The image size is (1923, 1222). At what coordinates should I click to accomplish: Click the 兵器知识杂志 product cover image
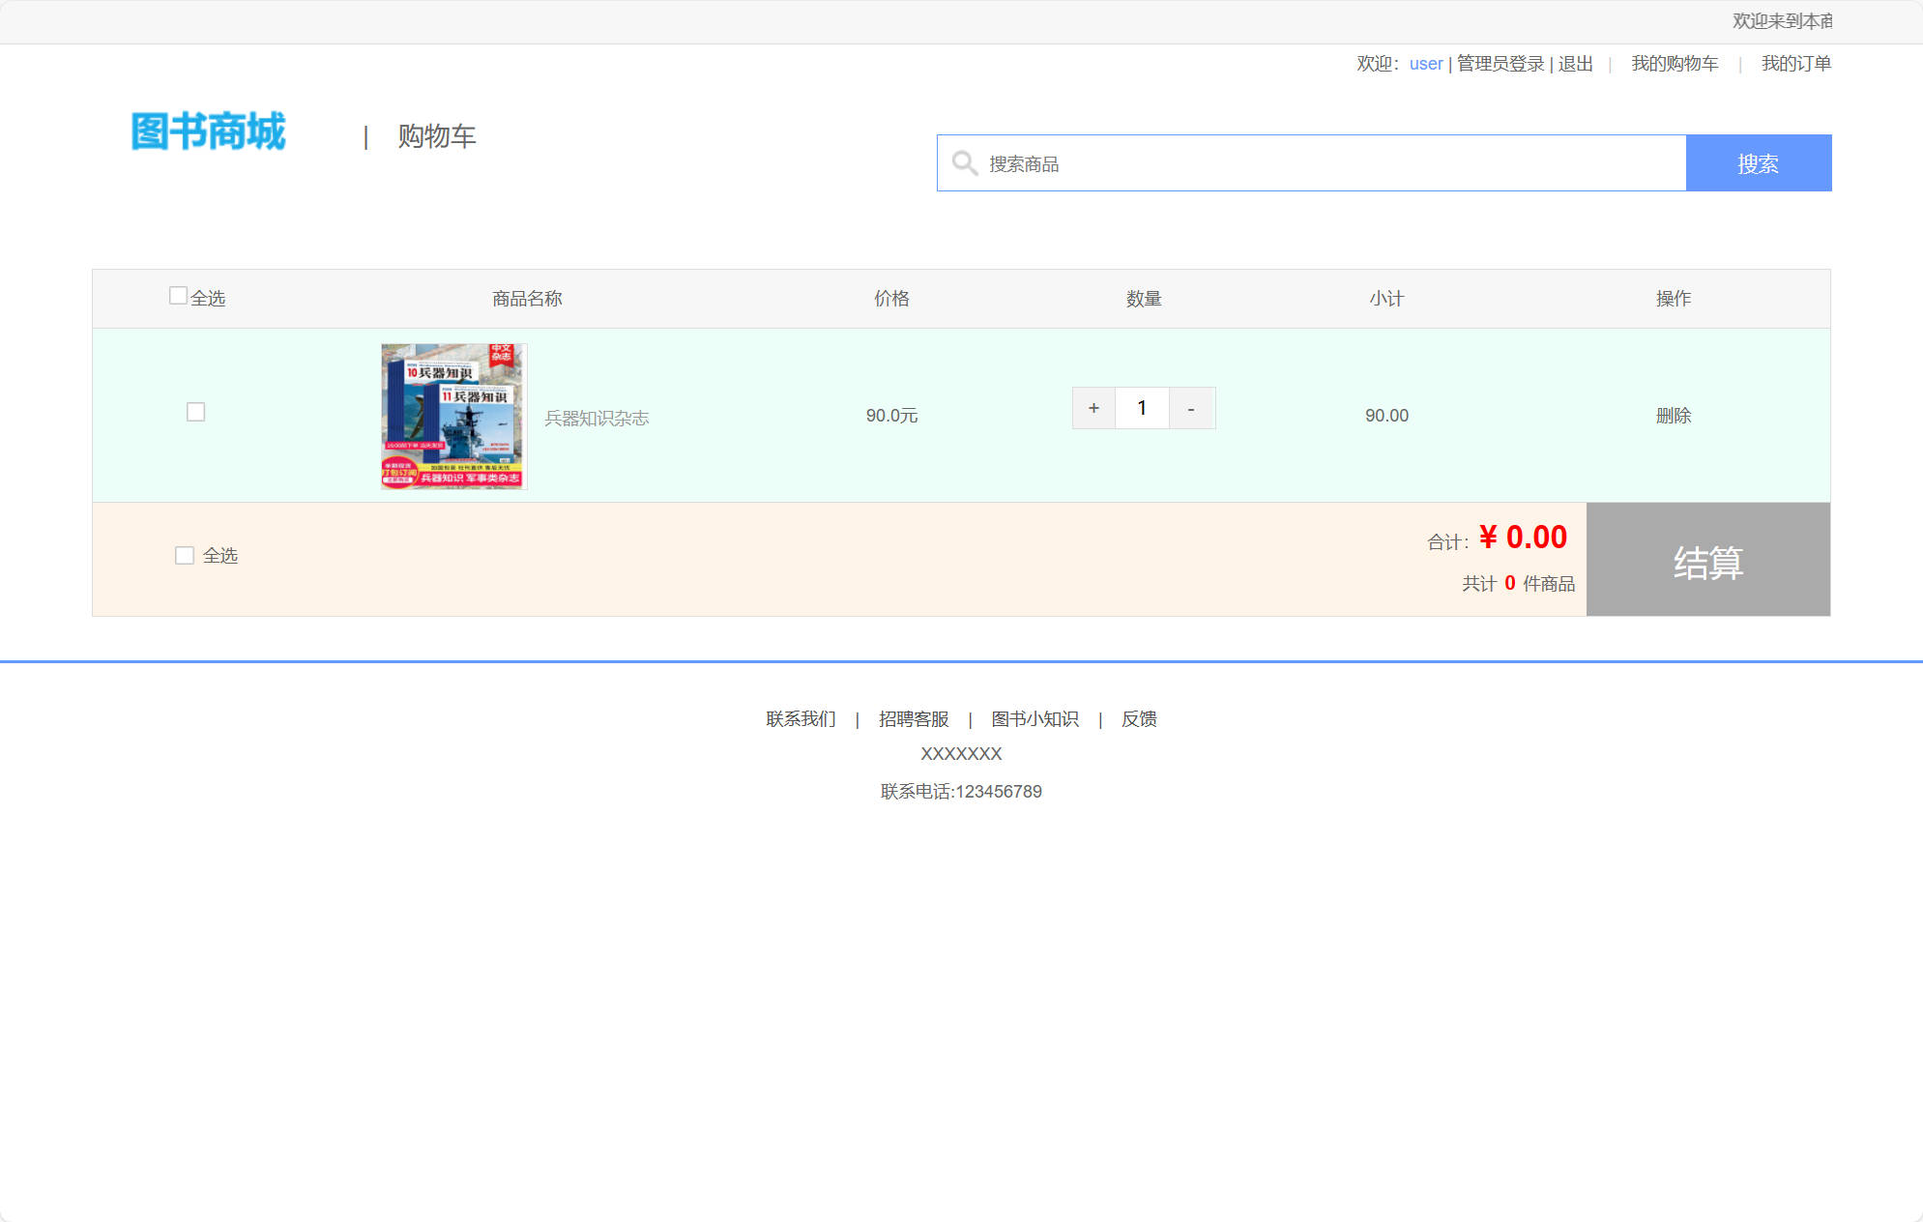(x=452, y=416)
